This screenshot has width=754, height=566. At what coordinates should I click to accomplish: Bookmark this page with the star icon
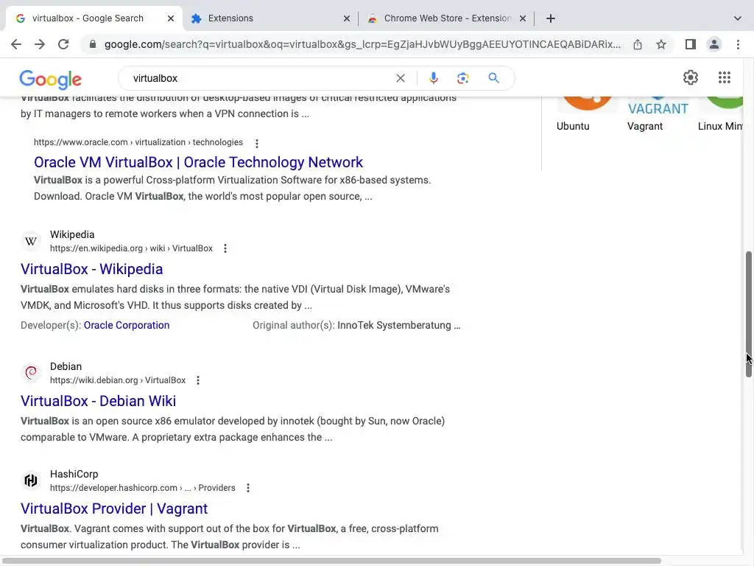661,44
